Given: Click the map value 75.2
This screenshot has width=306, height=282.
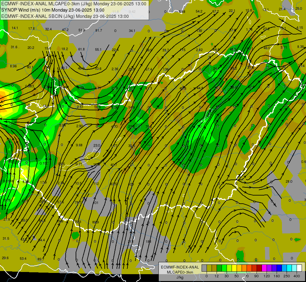Looking at the screenshot, I should [x=149, y=127].
